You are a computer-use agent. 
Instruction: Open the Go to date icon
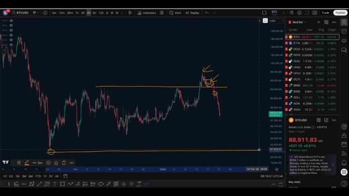pos(65,176)
